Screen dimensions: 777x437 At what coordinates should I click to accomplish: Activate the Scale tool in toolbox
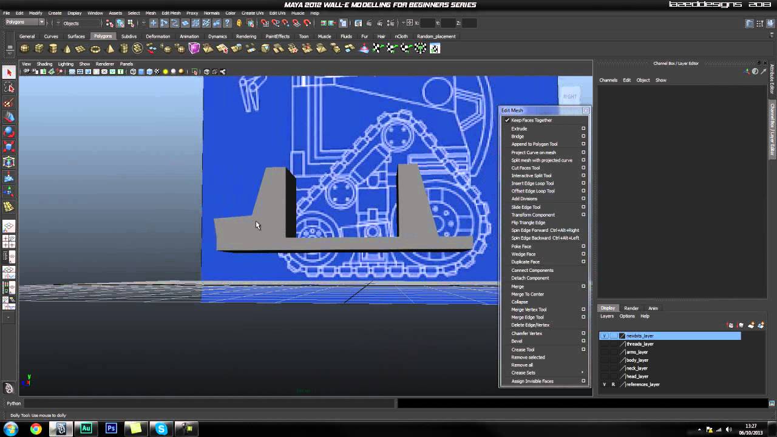8,146
